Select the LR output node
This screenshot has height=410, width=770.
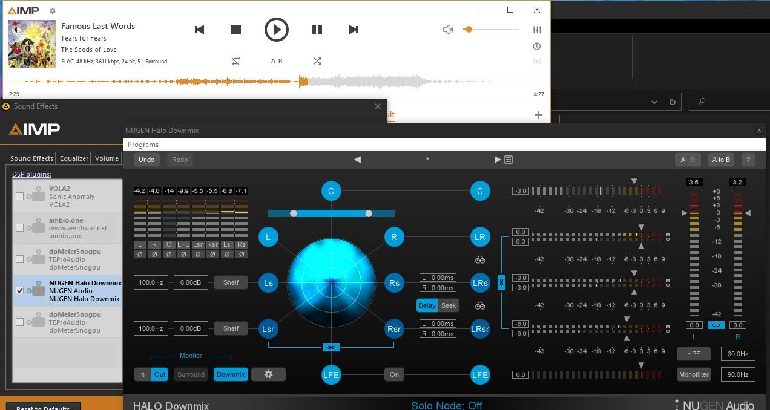pyautogui.click(x=480, y=237)
